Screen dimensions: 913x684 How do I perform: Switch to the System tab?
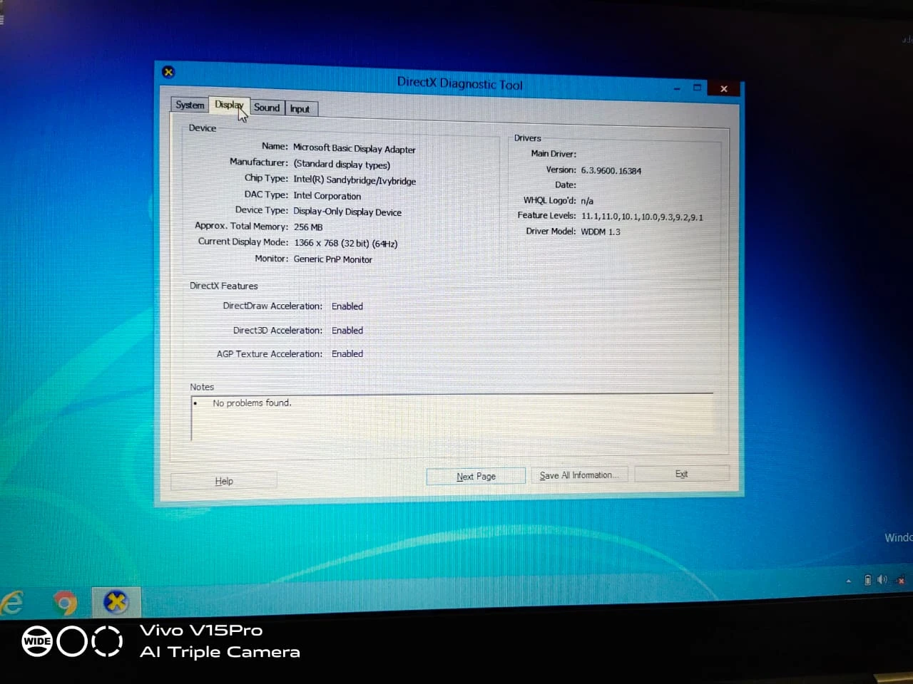190,105
